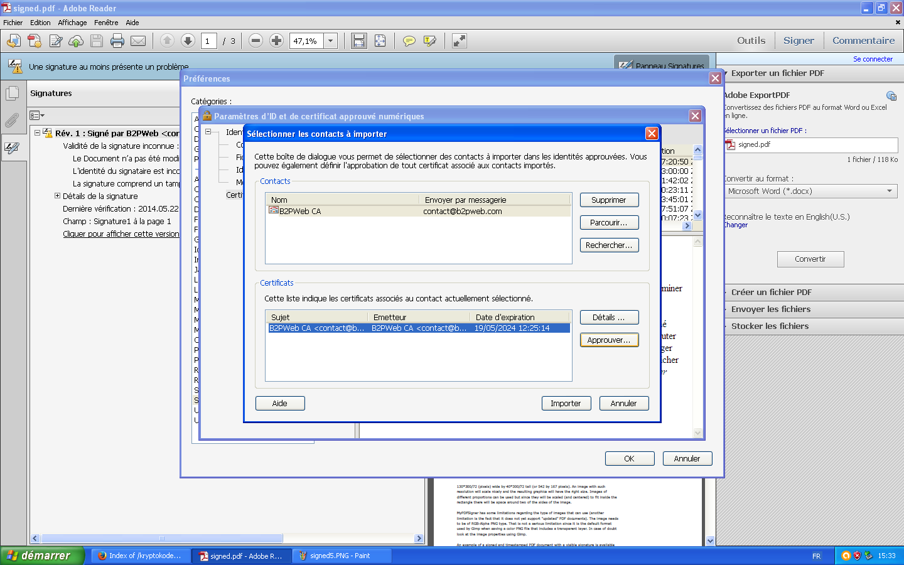Screen dimensions: 904x565
Task: Expand Détails de la signature node
Action: (58, 196)
